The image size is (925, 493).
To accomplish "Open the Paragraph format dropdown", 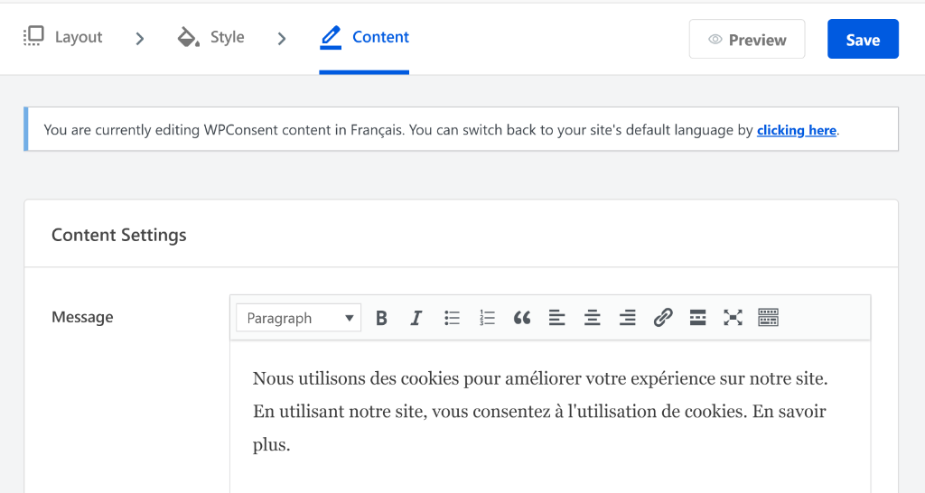I will [298, 318].
